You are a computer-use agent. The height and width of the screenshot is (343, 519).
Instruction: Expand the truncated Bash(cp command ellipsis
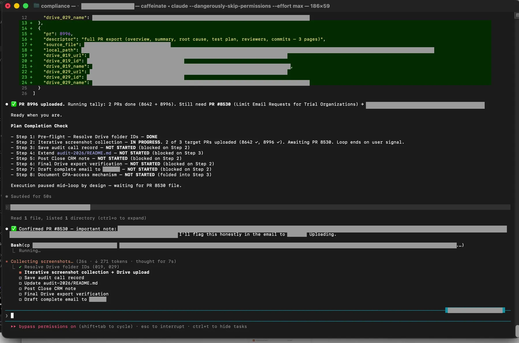460,245
